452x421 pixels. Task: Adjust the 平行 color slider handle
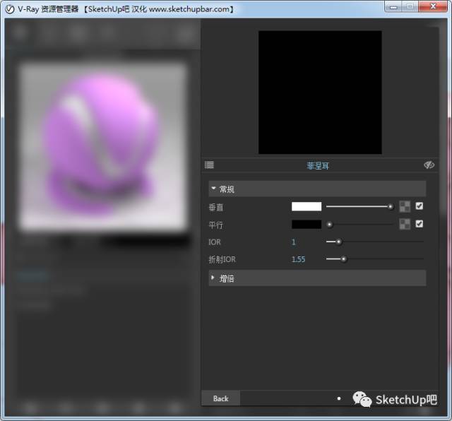[330, 225]
